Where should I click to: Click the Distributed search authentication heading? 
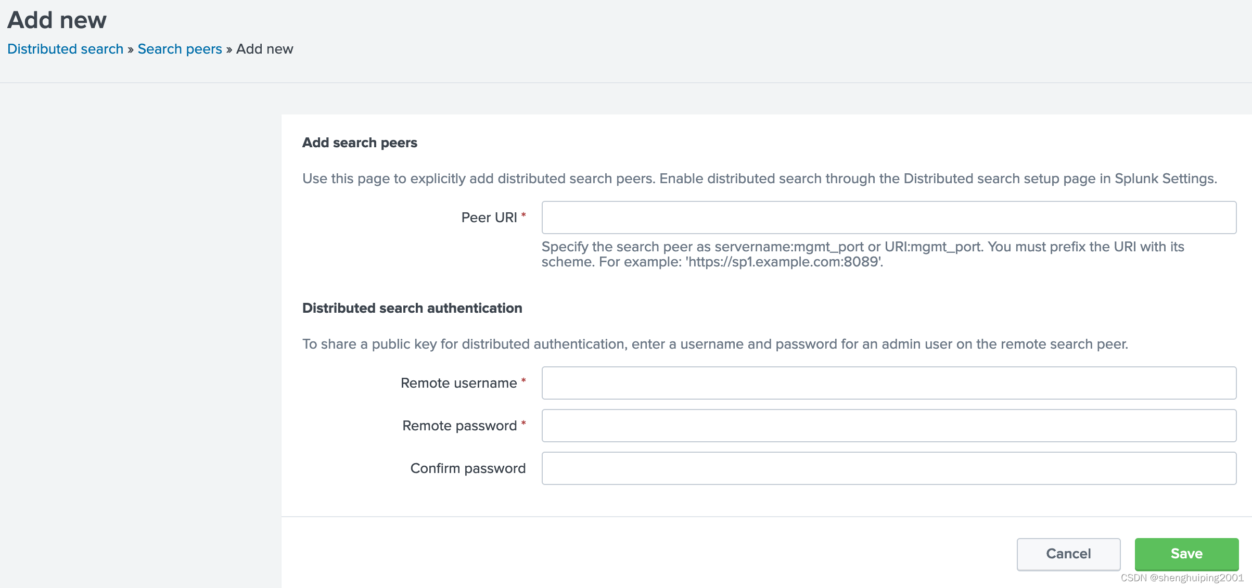tap(412, 308)
